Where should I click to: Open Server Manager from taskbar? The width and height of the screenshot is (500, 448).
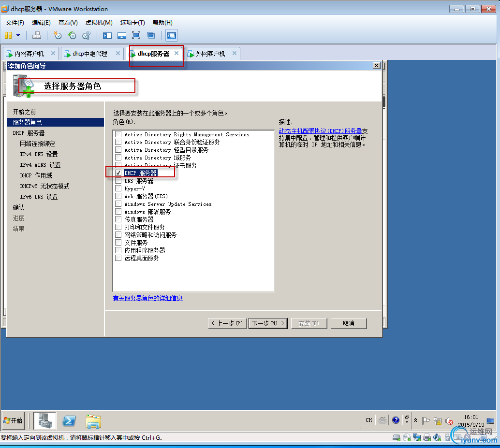coord(45,420)
